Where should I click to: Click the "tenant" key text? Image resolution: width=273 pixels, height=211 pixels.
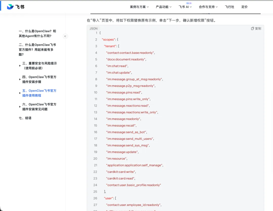pos(110,46)
